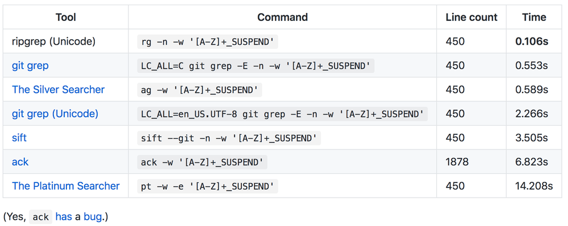568x226 pixels.
Task: Click the ag -w command code
Action: [199, 90]
